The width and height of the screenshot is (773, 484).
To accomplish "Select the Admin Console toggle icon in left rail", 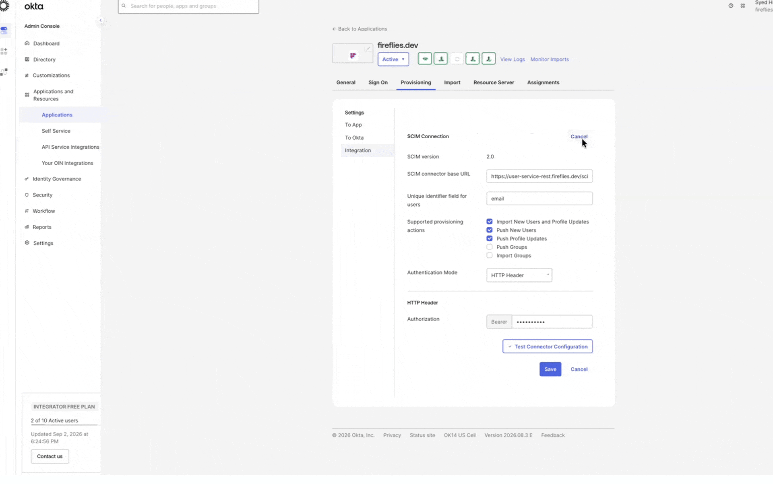I will [x=4, y=30].
